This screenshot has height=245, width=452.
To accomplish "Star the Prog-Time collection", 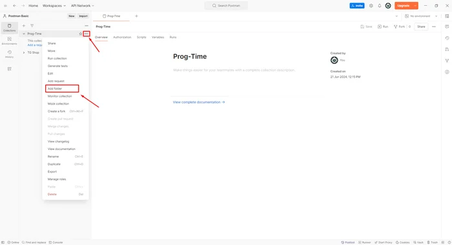I will point(81,34).
